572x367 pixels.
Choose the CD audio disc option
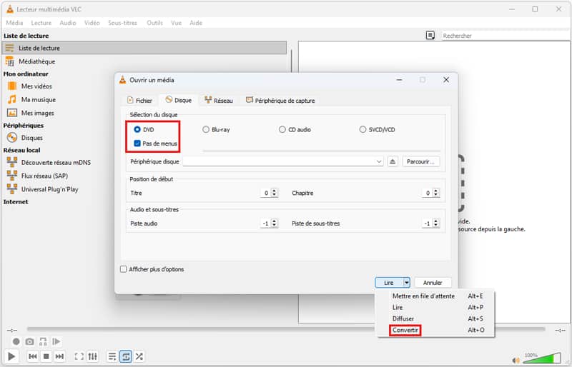282,130
